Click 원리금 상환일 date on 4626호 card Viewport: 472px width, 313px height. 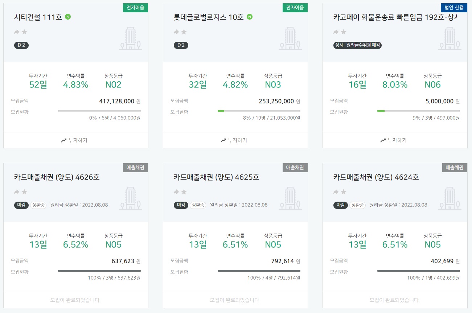click(79, 205)
